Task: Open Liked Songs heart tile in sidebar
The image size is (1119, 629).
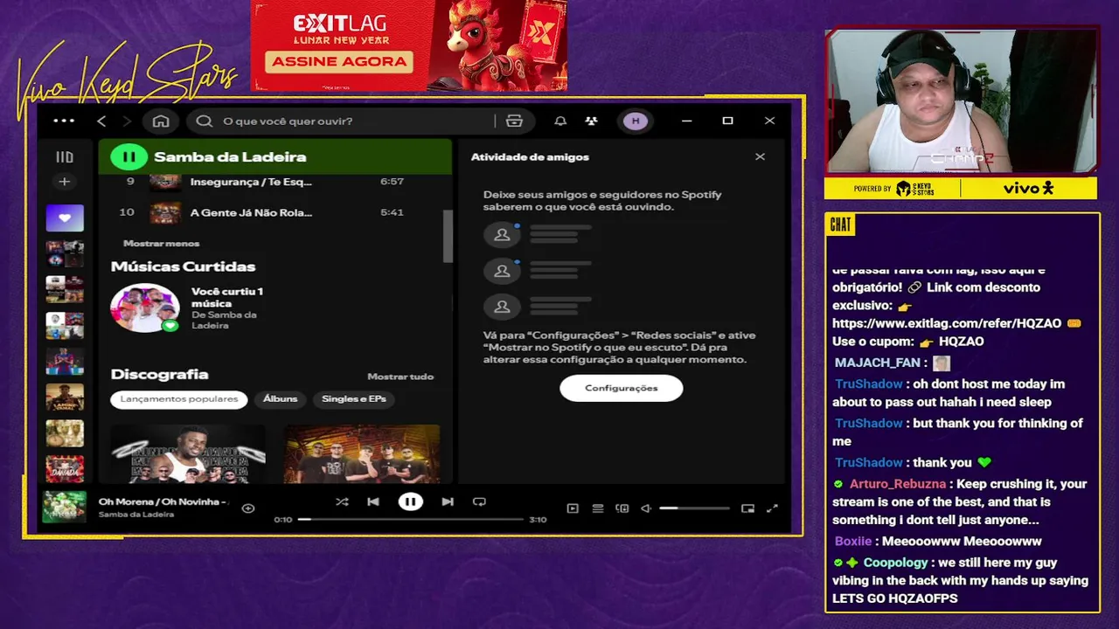Action: [65, 218]
